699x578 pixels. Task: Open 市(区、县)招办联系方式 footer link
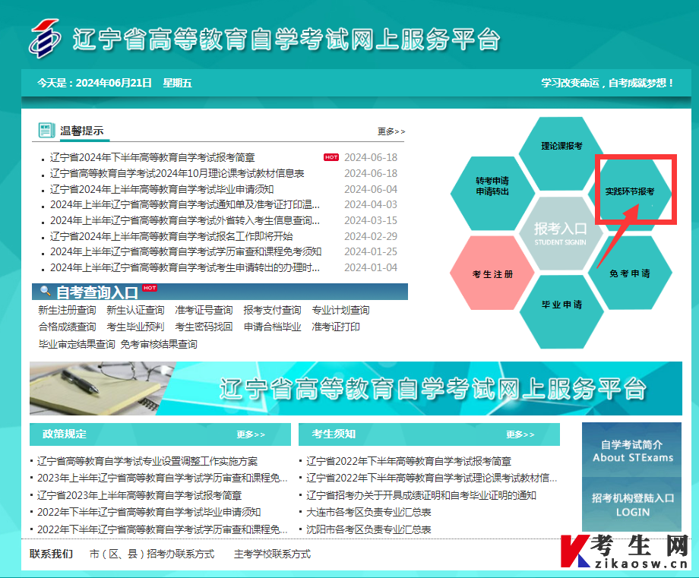pyautogui.click(x=151, y=554)
